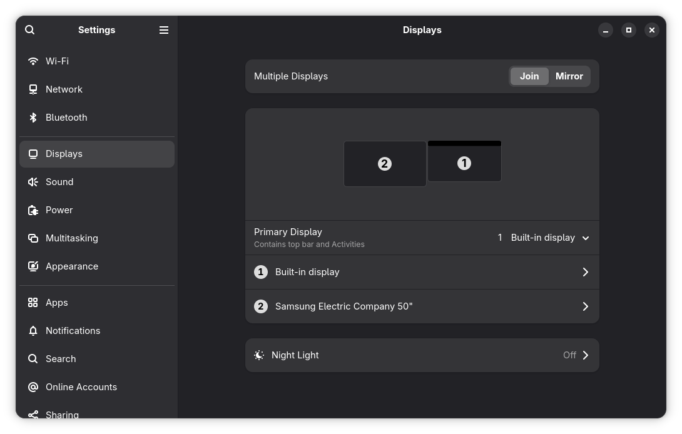Open the Night Light row
The image size is (682, 434).
[422, 355]
